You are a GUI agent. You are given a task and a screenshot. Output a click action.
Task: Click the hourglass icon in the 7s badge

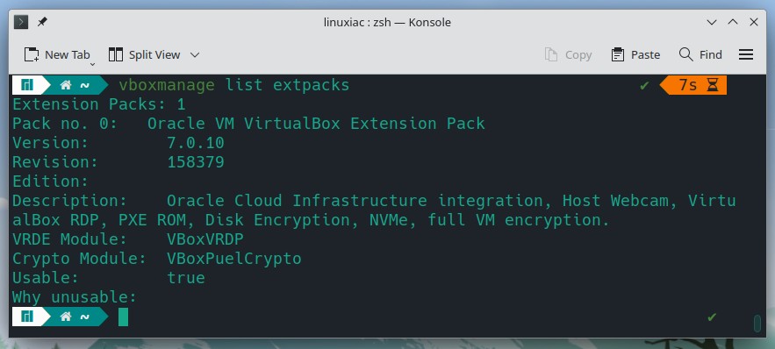[712, 85]
